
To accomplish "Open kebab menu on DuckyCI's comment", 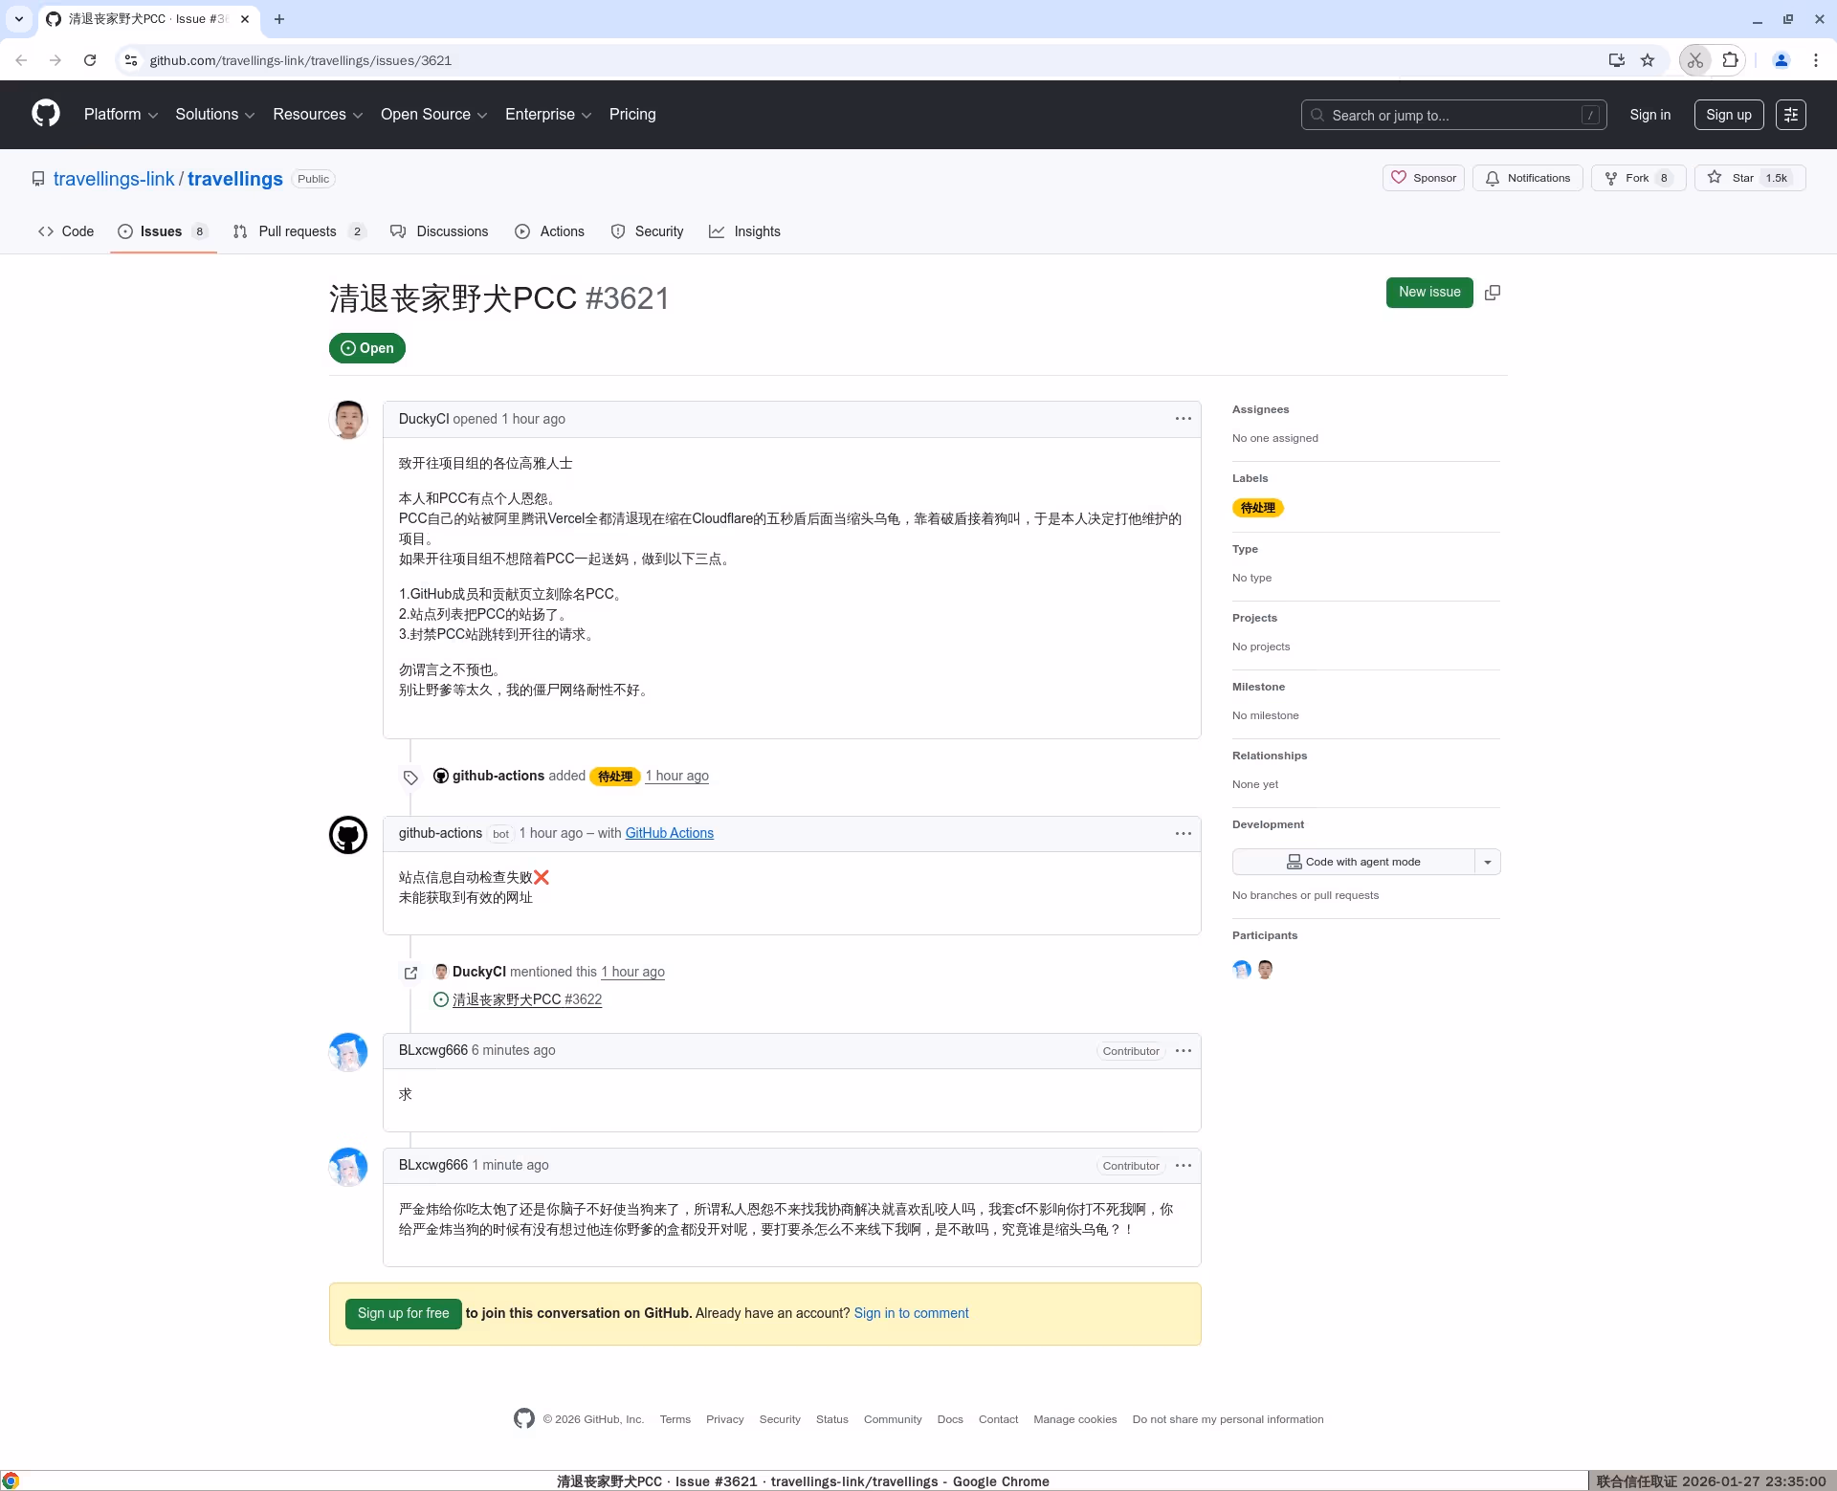I will pos(1183,419).
